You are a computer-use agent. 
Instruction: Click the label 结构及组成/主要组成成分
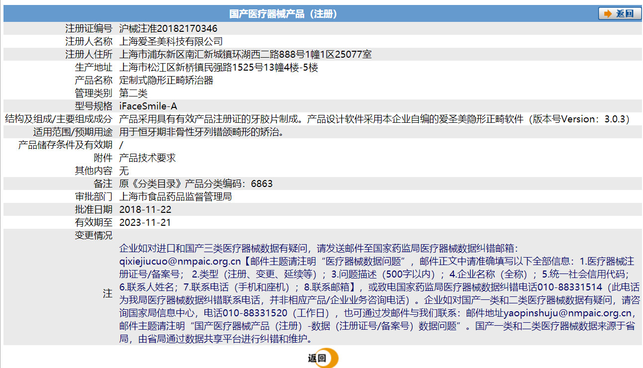tap(59, 119)
